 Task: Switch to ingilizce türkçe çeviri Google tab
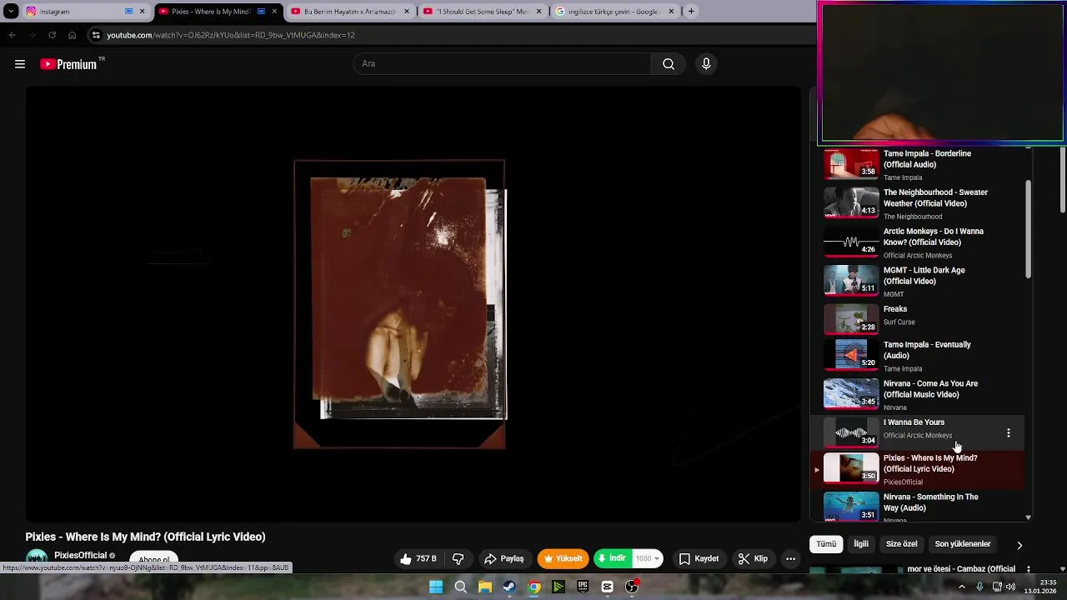[615, 12]
